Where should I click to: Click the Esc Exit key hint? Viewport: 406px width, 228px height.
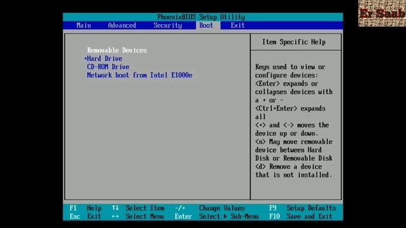pyautogui.click(x=85, y=217)
